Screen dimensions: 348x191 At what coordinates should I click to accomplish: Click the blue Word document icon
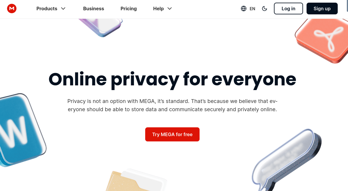[x=21, y=130]
